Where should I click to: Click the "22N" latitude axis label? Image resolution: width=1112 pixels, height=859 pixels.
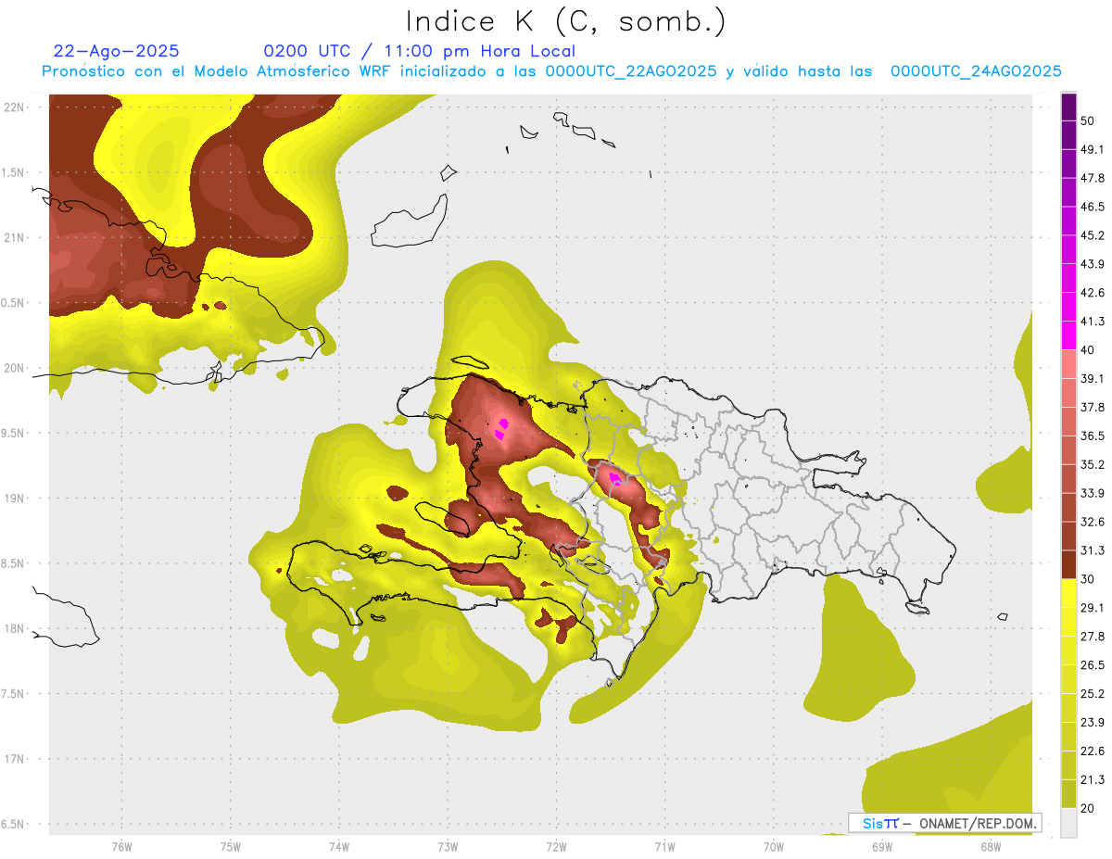[x=16, y=107]
